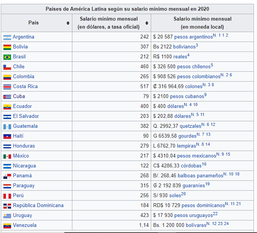257x233 pixels.
Task: Click the Cuba flag icon
Action: tap(7, 97)
